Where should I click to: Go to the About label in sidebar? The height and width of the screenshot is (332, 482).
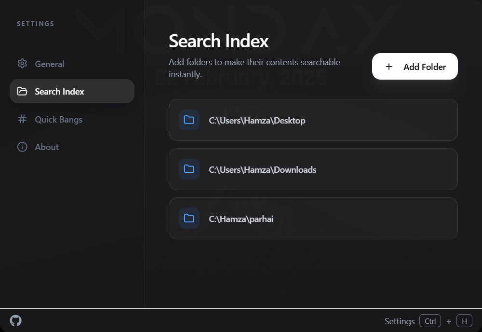(47, 147)
